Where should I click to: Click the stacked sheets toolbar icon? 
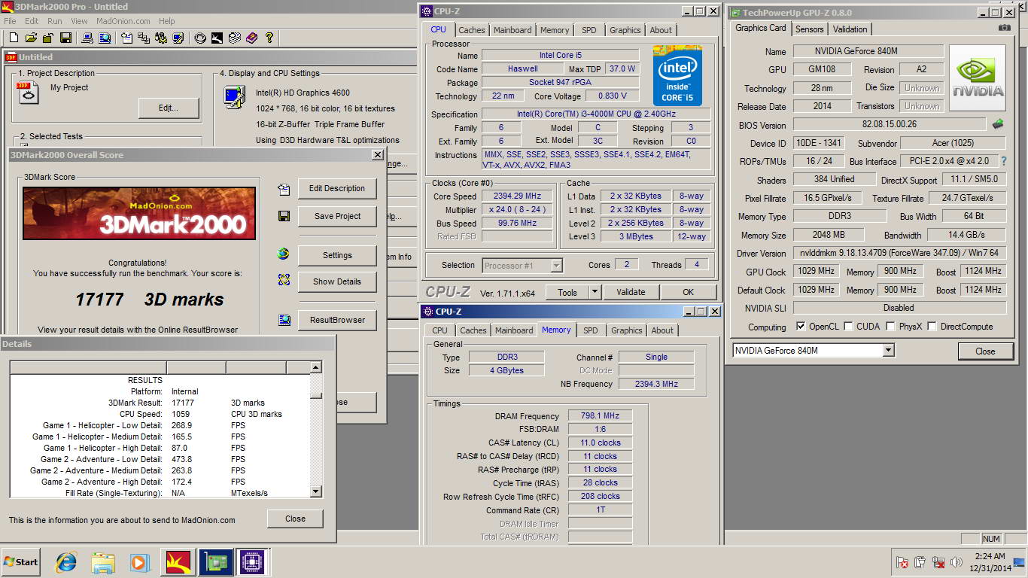coord(234,38)
